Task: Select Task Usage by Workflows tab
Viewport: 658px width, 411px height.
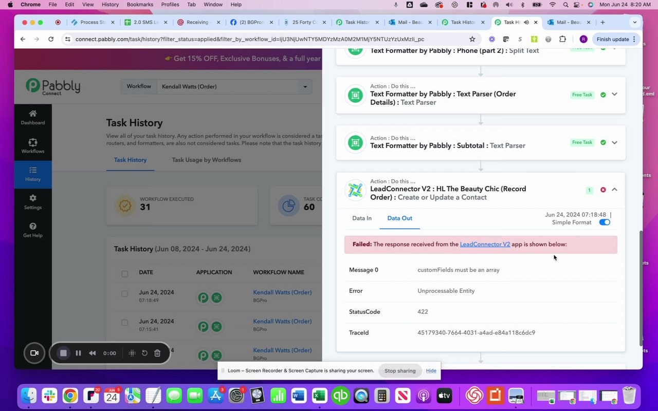Action: coord(206,160)
